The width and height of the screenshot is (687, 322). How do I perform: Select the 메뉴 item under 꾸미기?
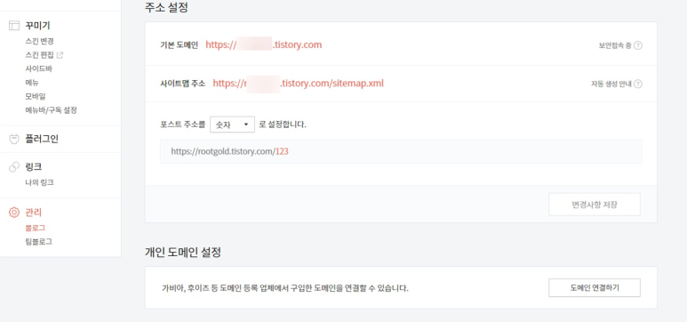[32, 82]
